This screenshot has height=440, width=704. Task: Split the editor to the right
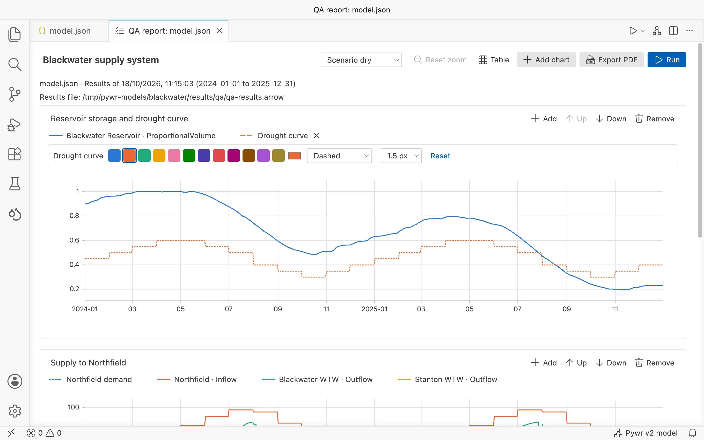coord(673,31)
